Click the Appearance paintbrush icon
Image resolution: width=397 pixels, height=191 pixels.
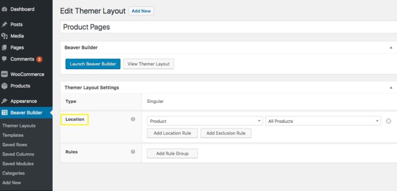coord(4,101)
